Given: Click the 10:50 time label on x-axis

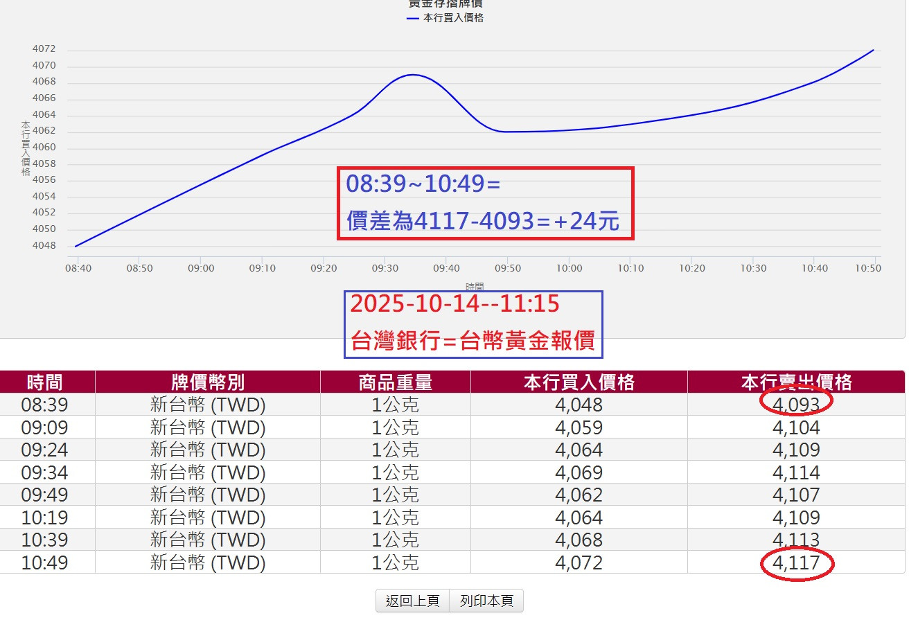Looking at the screenshot, I should [868, 268].
